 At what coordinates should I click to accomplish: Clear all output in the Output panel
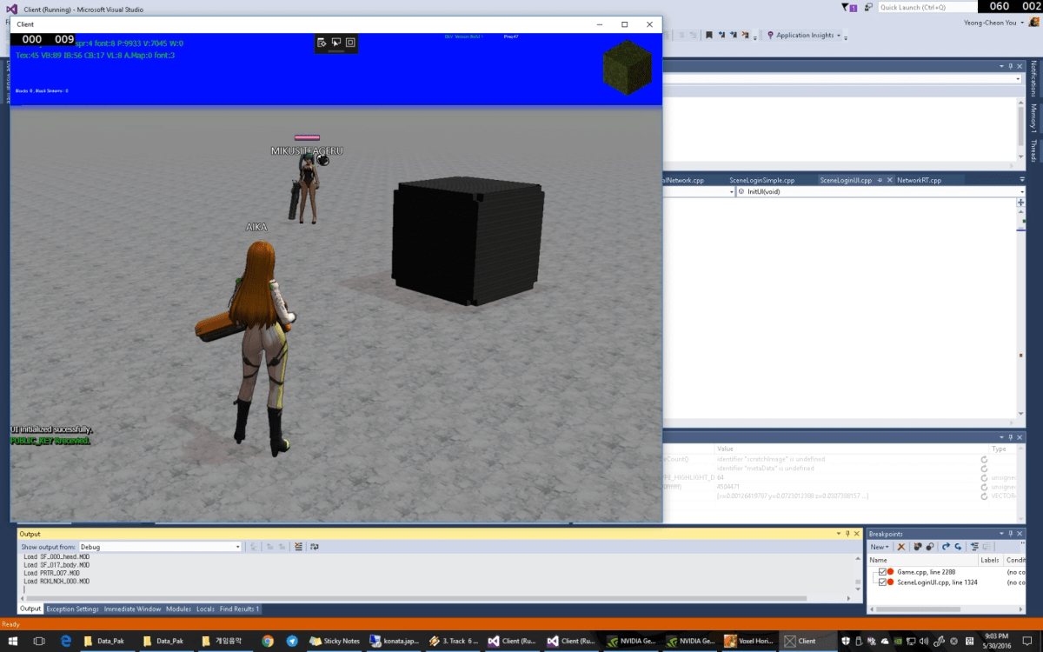pos(297,546)
